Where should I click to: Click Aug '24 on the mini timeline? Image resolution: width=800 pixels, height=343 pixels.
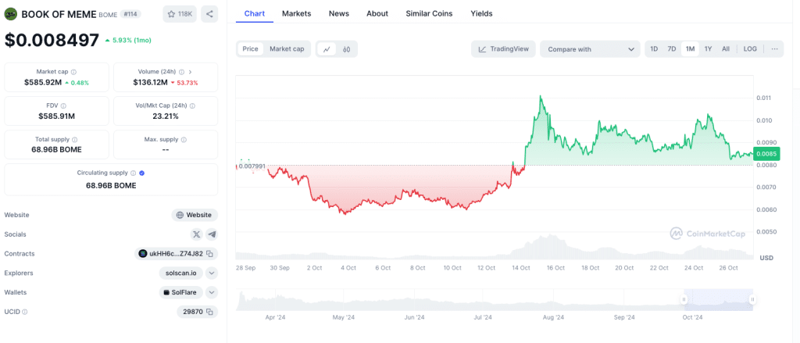tap(552, 317)
